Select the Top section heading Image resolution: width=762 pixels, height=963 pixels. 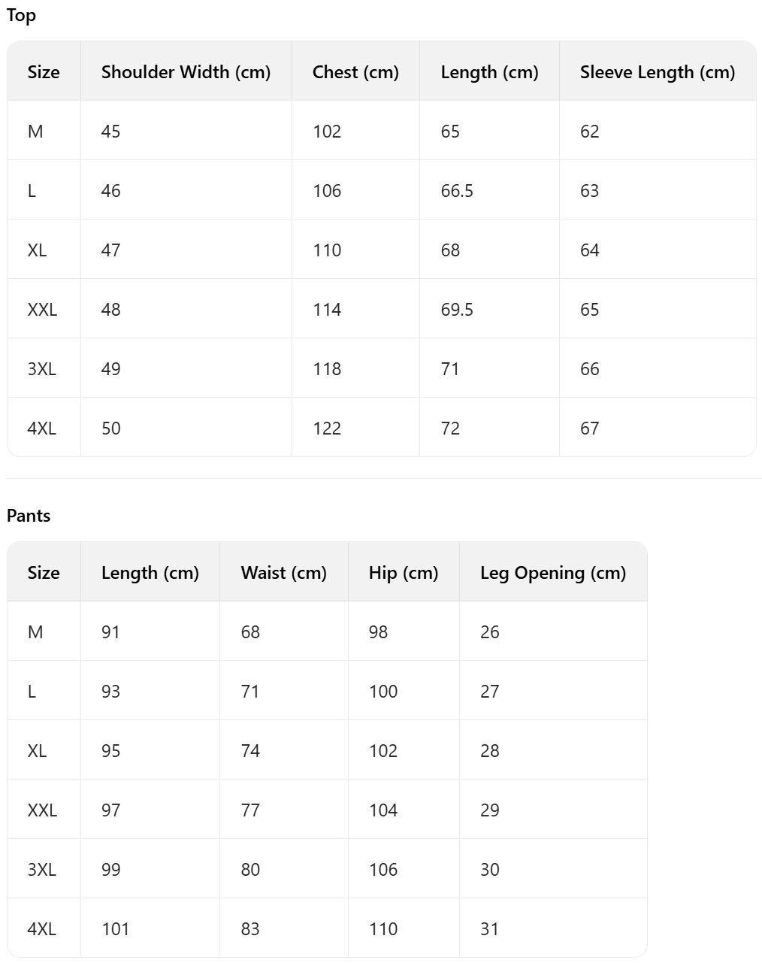(21, 15)
